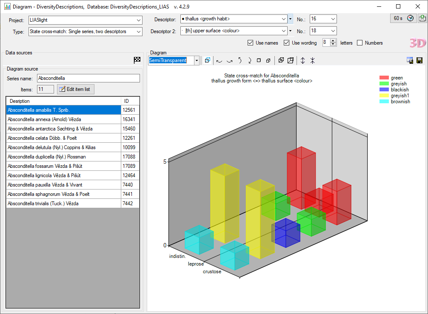Select Absconditella fossarum Vězda & Pišút row

point(63,166)
